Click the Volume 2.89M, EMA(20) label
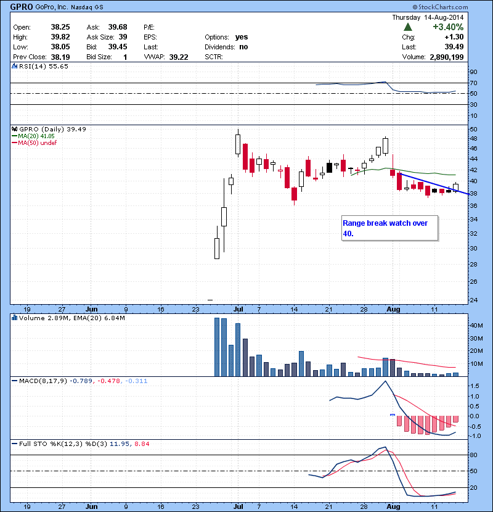The image size is (493, 512). click(71, 318)
